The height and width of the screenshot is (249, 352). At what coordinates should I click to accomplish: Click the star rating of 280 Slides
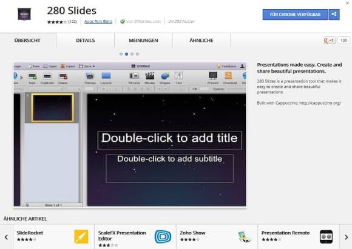(x=57, y=22)
